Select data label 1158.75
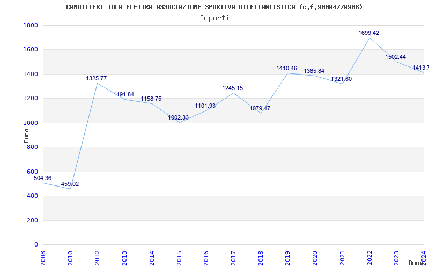 (x=151, y=99)
